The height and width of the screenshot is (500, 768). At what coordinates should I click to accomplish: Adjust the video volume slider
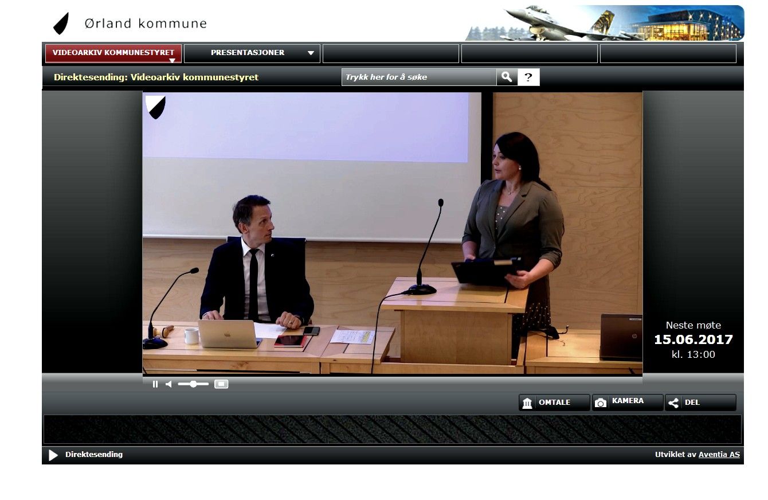click(x=193, y=384)
